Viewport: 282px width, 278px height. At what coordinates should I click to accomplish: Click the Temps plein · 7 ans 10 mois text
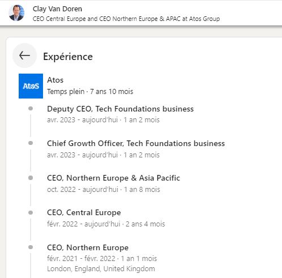click(x=90, y=92)
